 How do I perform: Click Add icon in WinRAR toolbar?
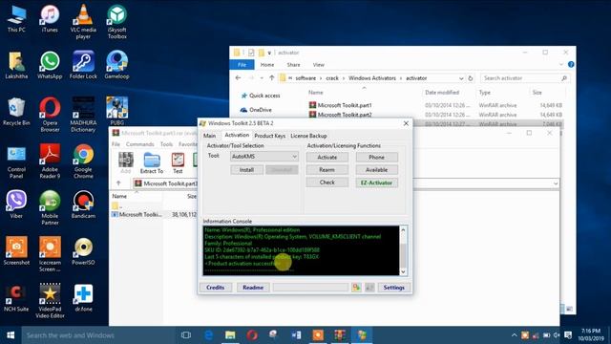pyautogui.click(x=125, y=163)
